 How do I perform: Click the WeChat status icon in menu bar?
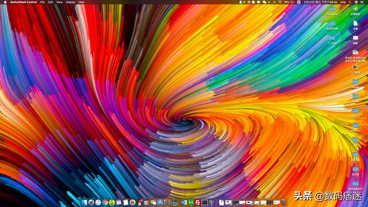point(264,2)
